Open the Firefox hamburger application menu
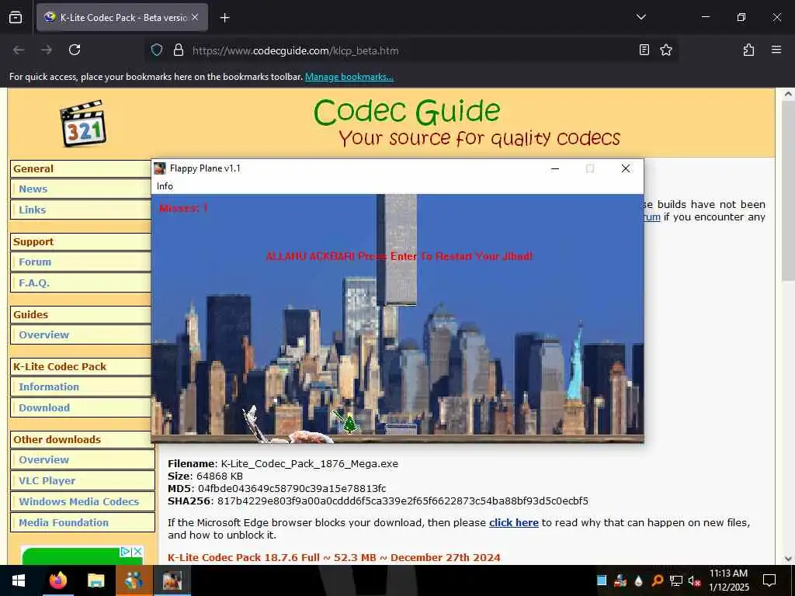 click(x=776, y=50)
